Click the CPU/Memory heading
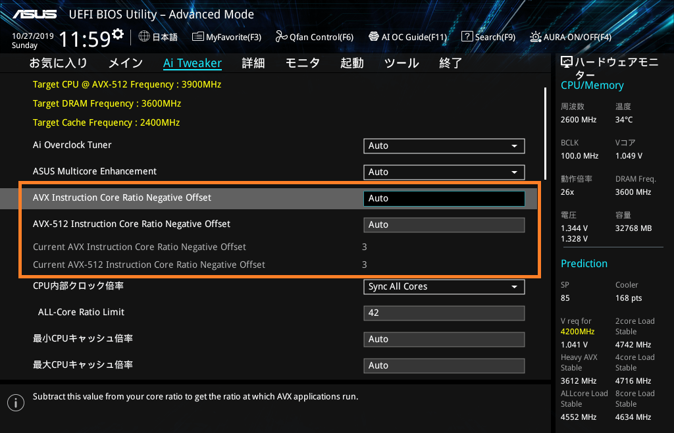This screenshot has width=674, height=433. [592, 85]
